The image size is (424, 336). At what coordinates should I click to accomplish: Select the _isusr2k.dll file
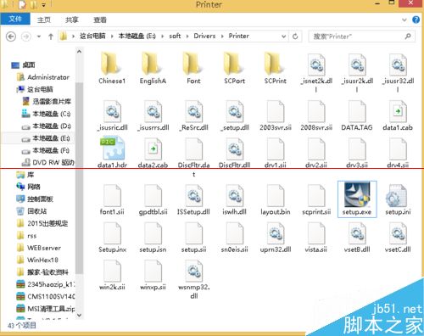pos(357,73)
